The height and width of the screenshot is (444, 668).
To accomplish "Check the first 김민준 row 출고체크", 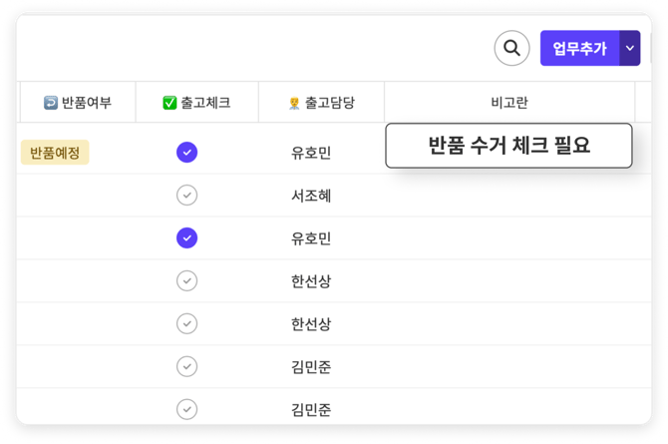I will tap(186, 366).
